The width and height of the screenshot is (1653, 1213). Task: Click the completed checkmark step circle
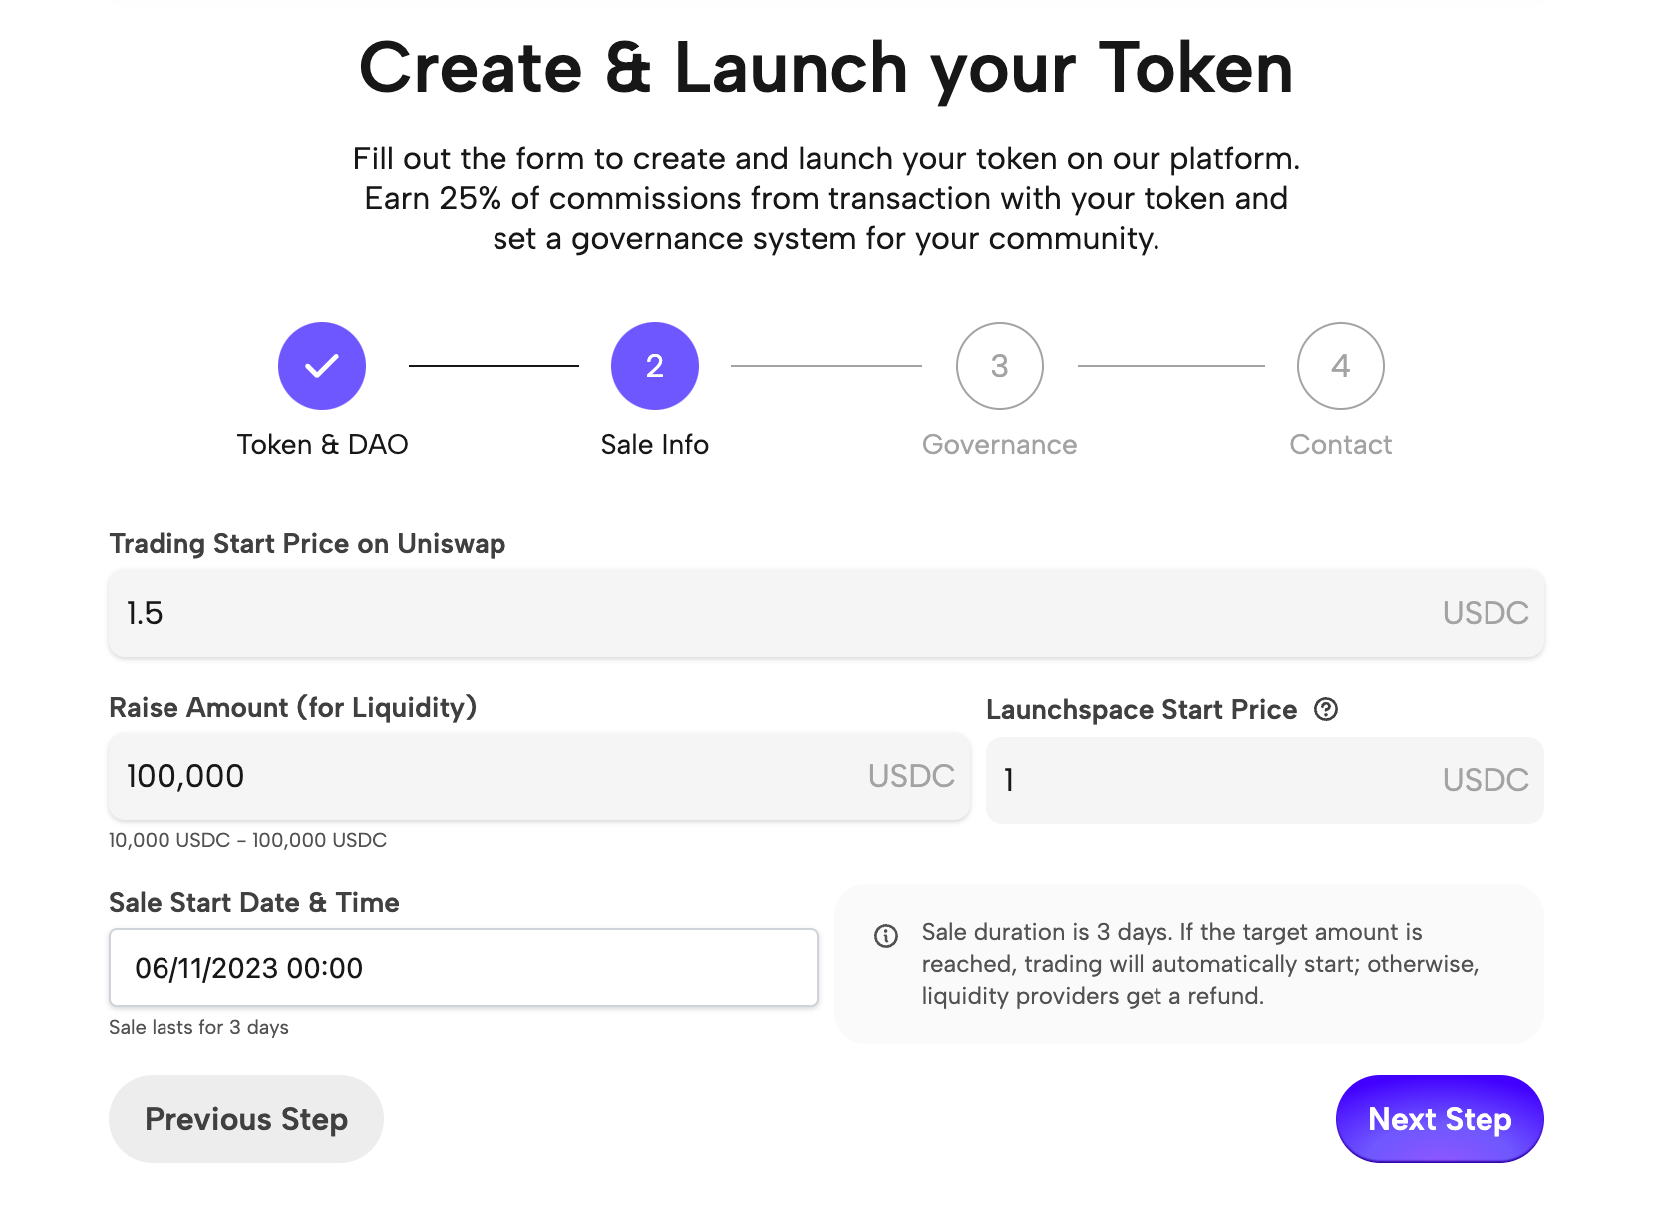[322, 366]
